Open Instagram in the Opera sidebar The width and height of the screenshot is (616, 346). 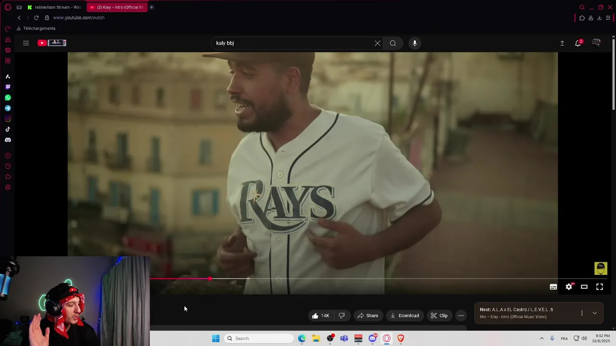click(x=8, y=119)
